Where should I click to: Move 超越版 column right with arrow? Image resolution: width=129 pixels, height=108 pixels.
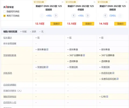pyautogui.click(x=56, y=16)
